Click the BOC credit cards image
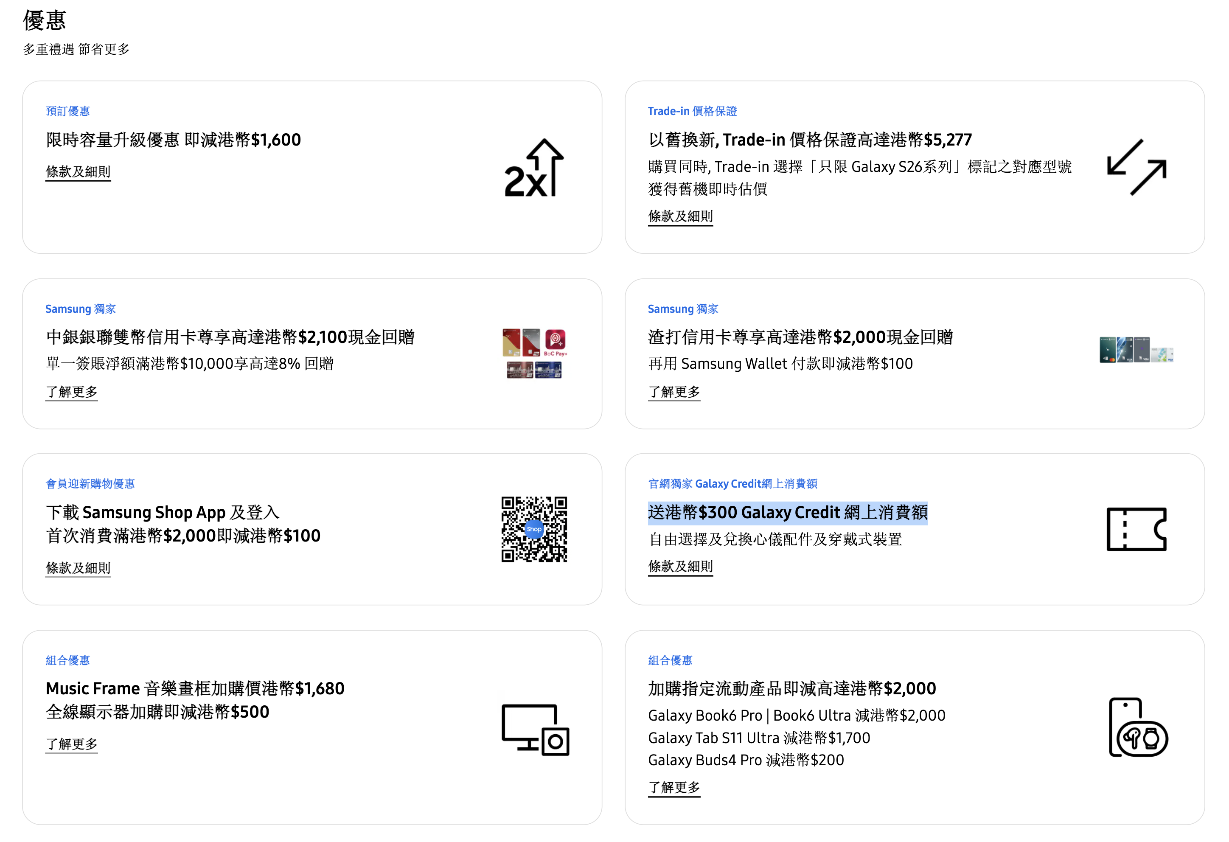Screen dimensions: 1229x842 pos(534,353)
